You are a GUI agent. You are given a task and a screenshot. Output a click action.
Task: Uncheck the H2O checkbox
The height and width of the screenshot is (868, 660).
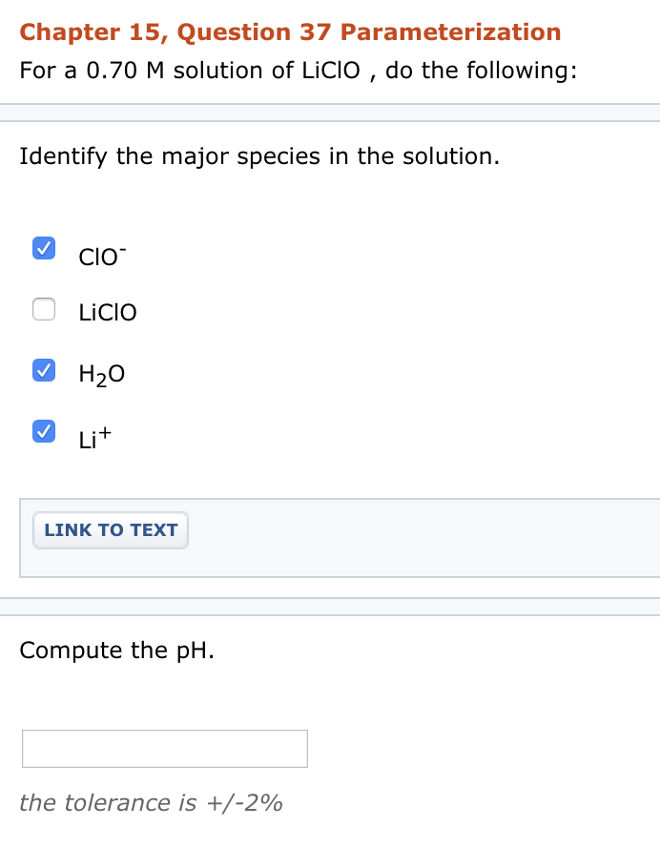pyautogui.click(x=43, y=369)
